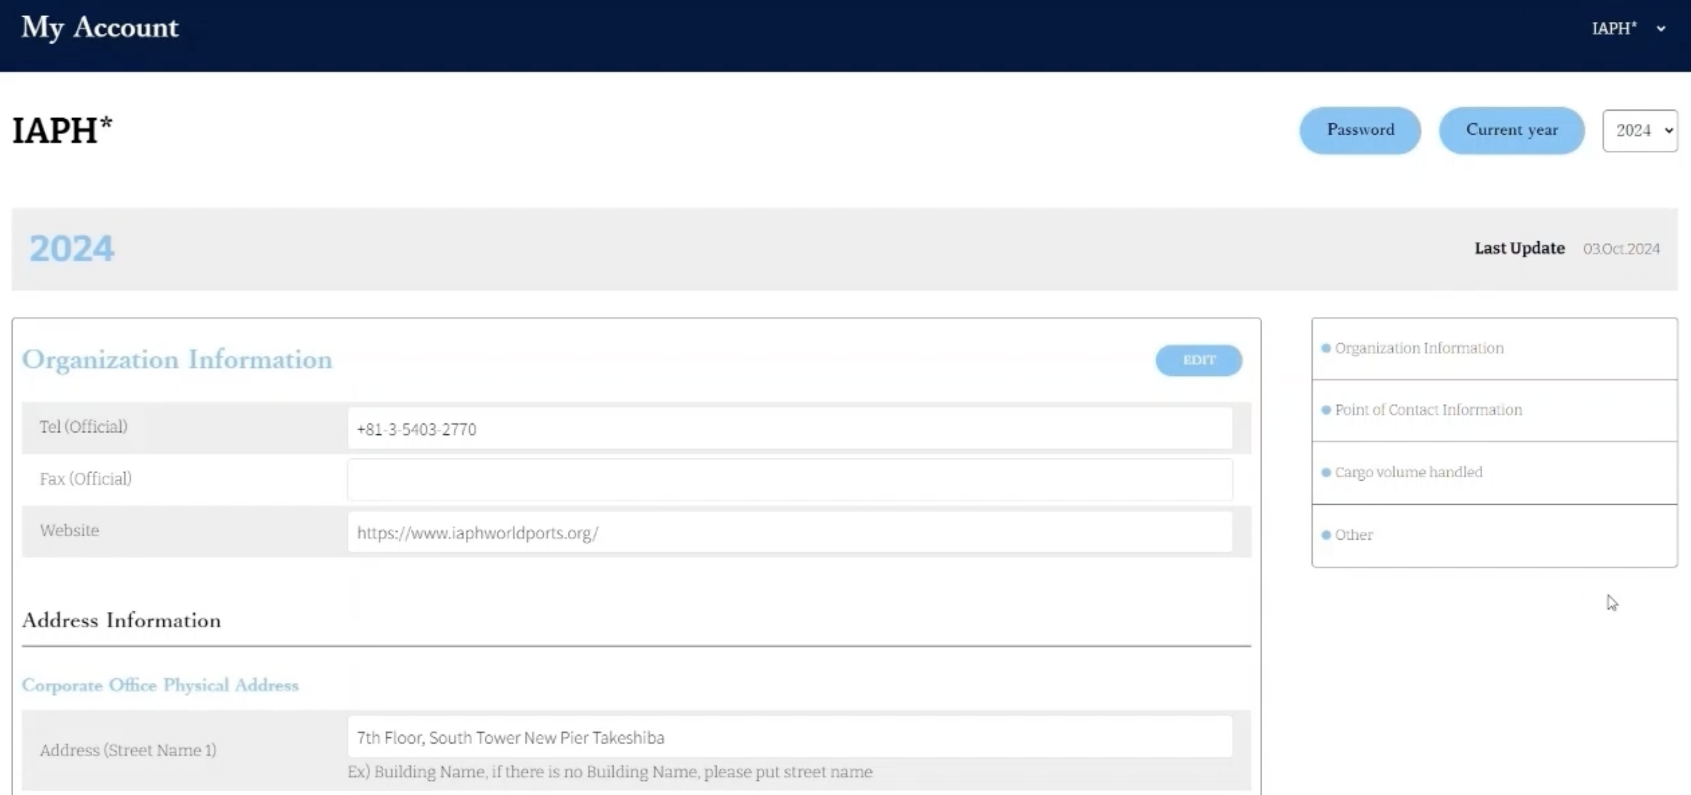Click the Address (Street Name 1) field

[789, 737]
